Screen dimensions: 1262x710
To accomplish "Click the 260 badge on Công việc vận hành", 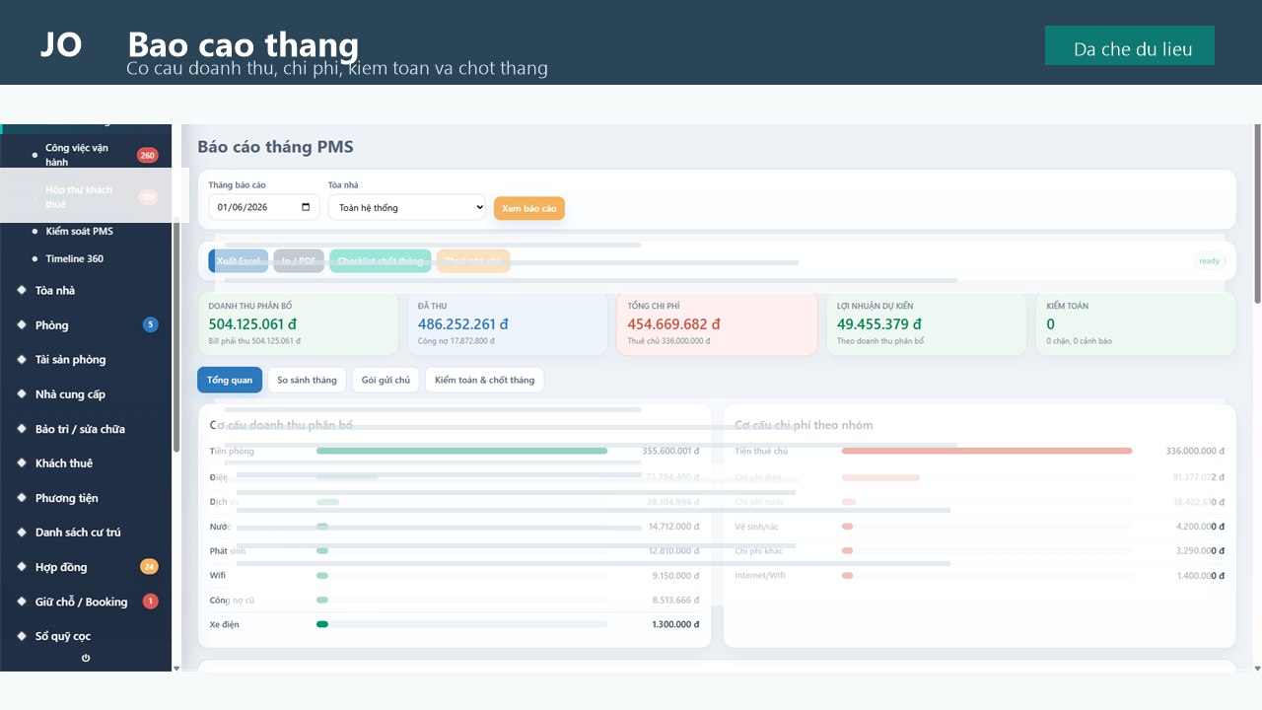I will click(148, 155).
